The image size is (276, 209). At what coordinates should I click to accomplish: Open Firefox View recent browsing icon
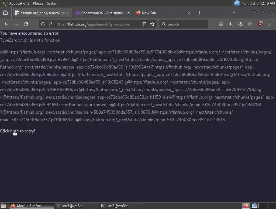[x=5, y=13]
